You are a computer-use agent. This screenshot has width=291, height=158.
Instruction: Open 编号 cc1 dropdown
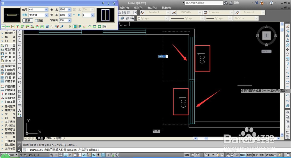[46, 10]
